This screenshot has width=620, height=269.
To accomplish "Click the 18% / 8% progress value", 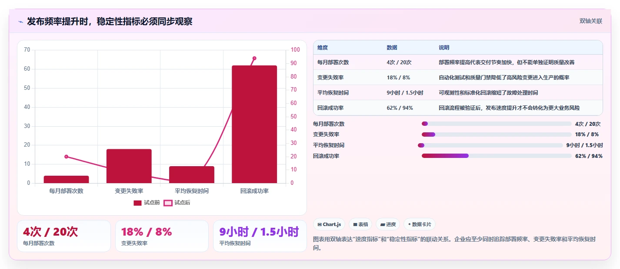I will pyautogui.click(x=587, y=134).
